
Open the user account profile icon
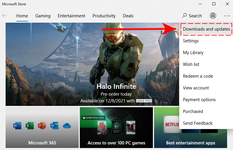point(213,16)
